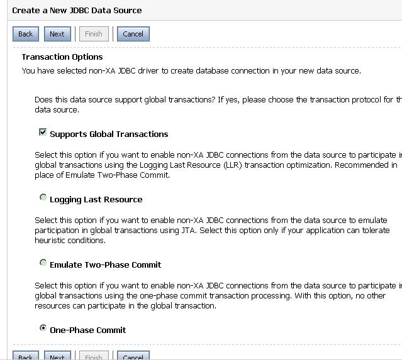This screenshot has height=360, width=402.
Task: Click the bottom Back button
Action: pos(25,356)
